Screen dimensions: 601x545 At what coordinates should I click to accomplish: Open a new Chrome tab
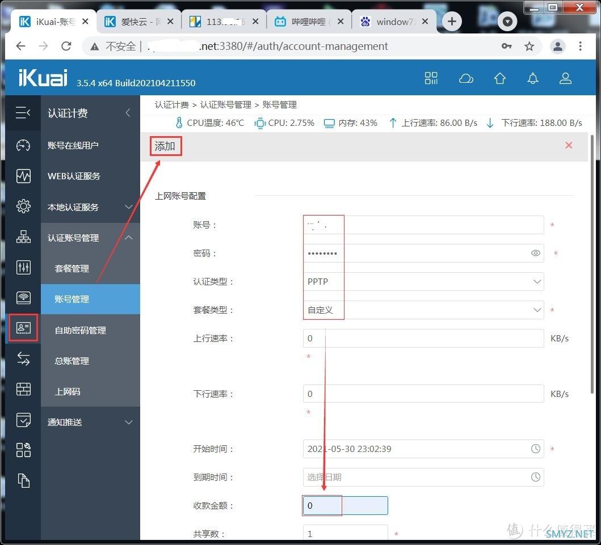coord(452,22)
